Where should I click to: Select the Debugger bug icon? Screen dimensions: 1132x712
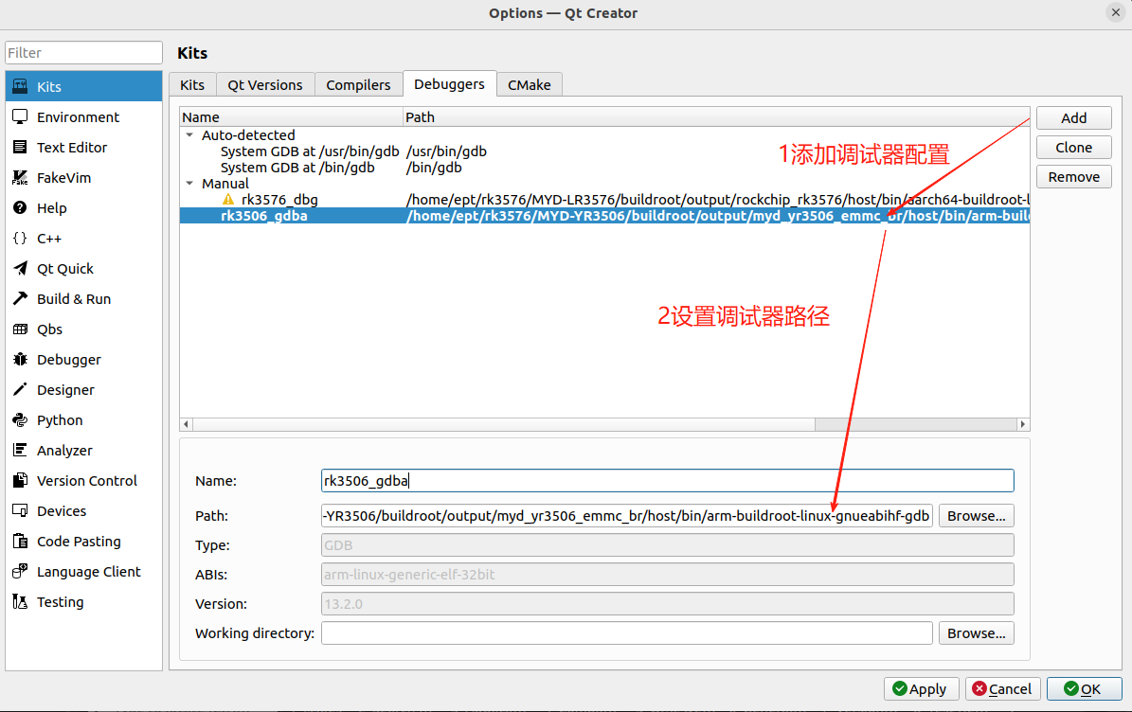point(20,359)
